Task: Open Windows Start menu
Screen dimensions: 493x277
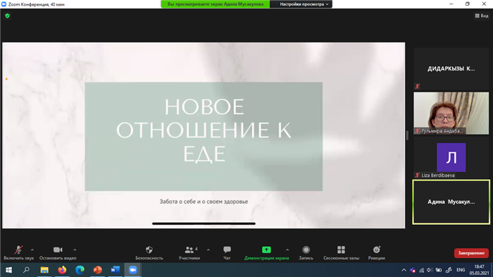Action: click(x=8, y=270)
